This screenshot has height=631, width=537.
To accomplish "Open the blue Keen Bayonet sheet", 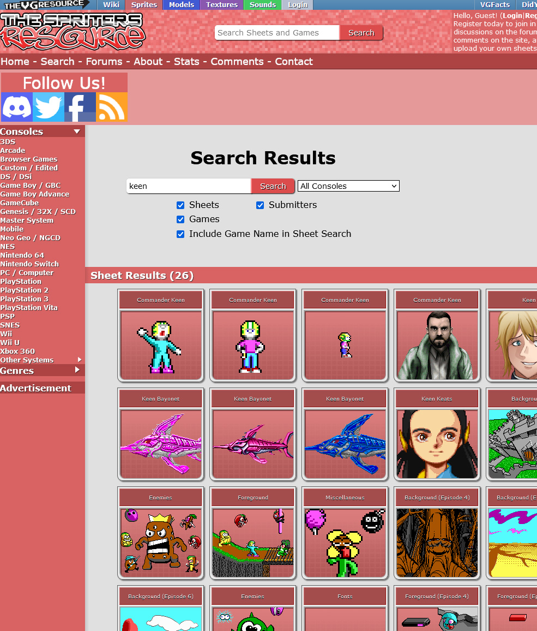I will [x=345, y=434].
